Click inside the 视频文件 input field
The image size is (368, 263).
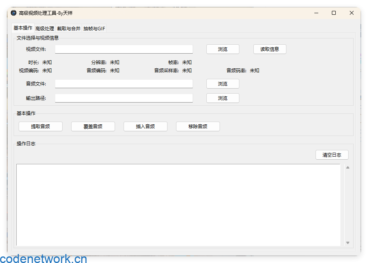124,49
